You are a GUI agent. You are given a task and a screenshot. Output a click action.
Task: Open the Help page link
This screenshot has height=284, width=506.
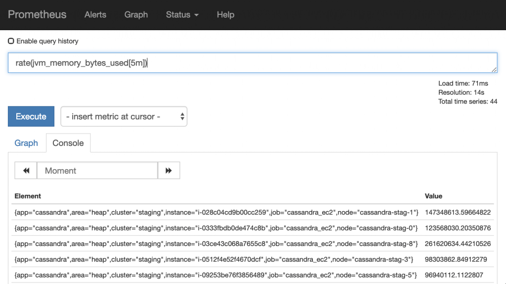pyautogui.click(x=225, y=15)
